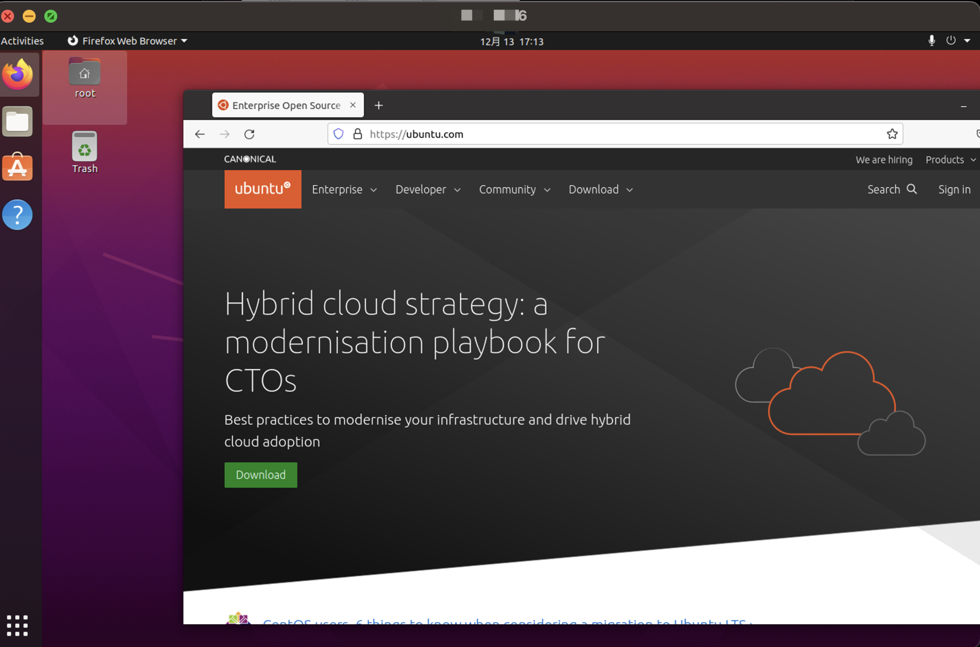
Task: Click the URL address field
Action: 615,134
